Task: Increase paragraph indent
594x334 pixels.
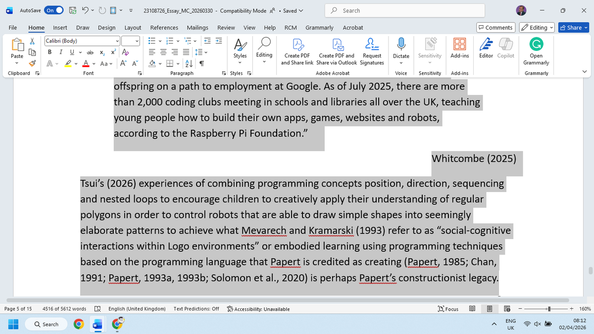Action: pyautogui.click(x=218, y=41)
